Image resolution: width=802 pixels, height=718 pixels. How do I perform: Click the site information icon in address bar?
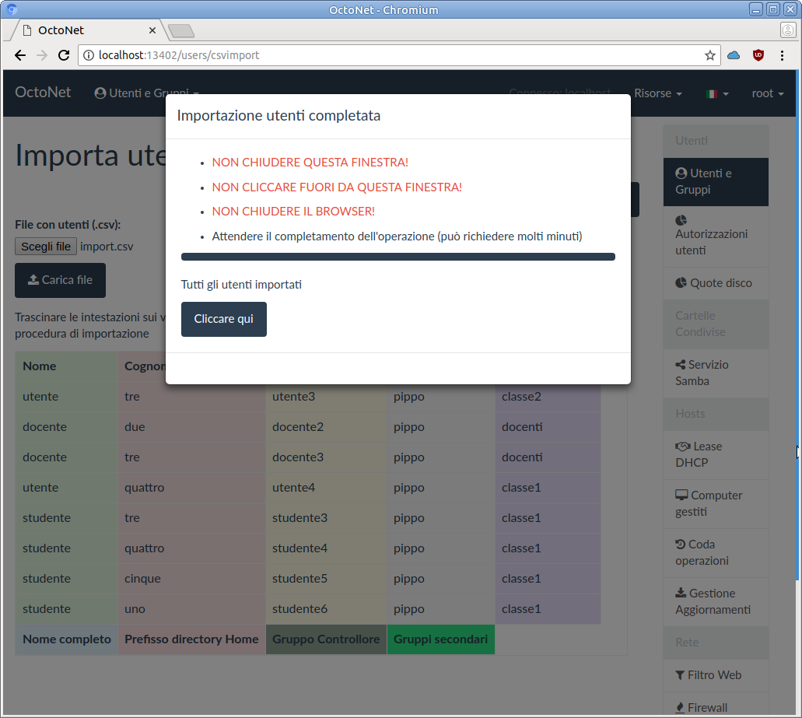point(89,55)
